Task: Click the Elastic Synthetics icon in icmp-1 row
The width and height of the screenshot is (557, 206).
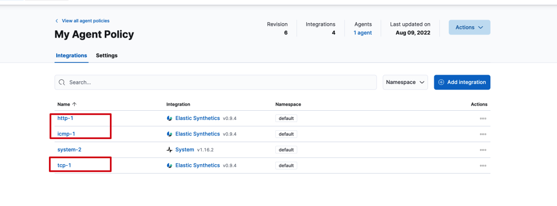Action: tap(170, 134)
